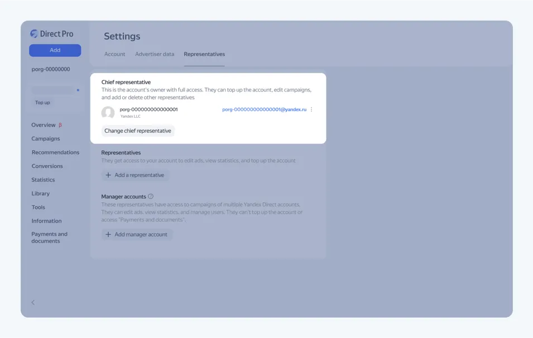Go to Campaigns in the sidebar

[x=46, y=138]
